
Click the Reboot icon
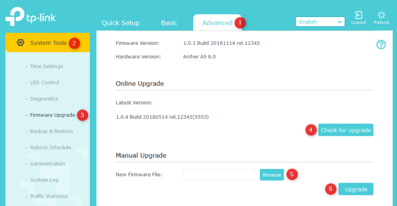point(381,15)
